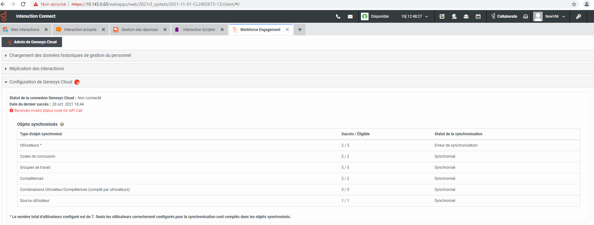Click the group of people icon
The image size is (594, 225).
tap(466, 16)
